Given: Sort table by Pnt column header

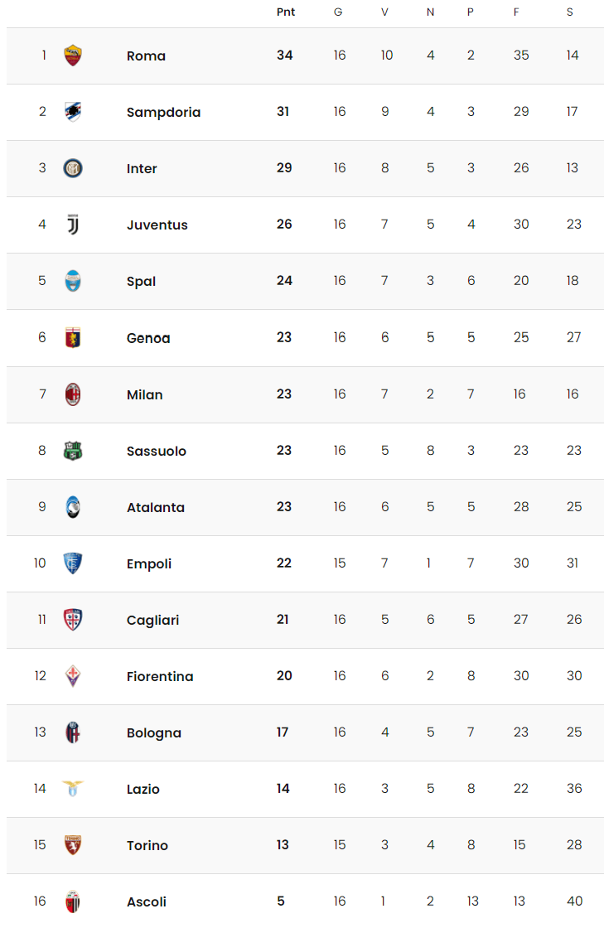Looking at the screenshot, I should [286, 12].
